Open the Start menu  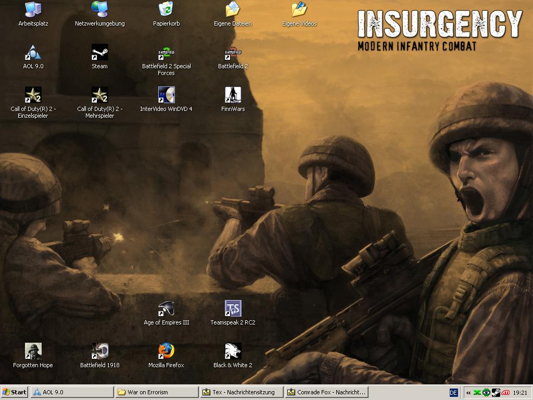coord(14,392)
